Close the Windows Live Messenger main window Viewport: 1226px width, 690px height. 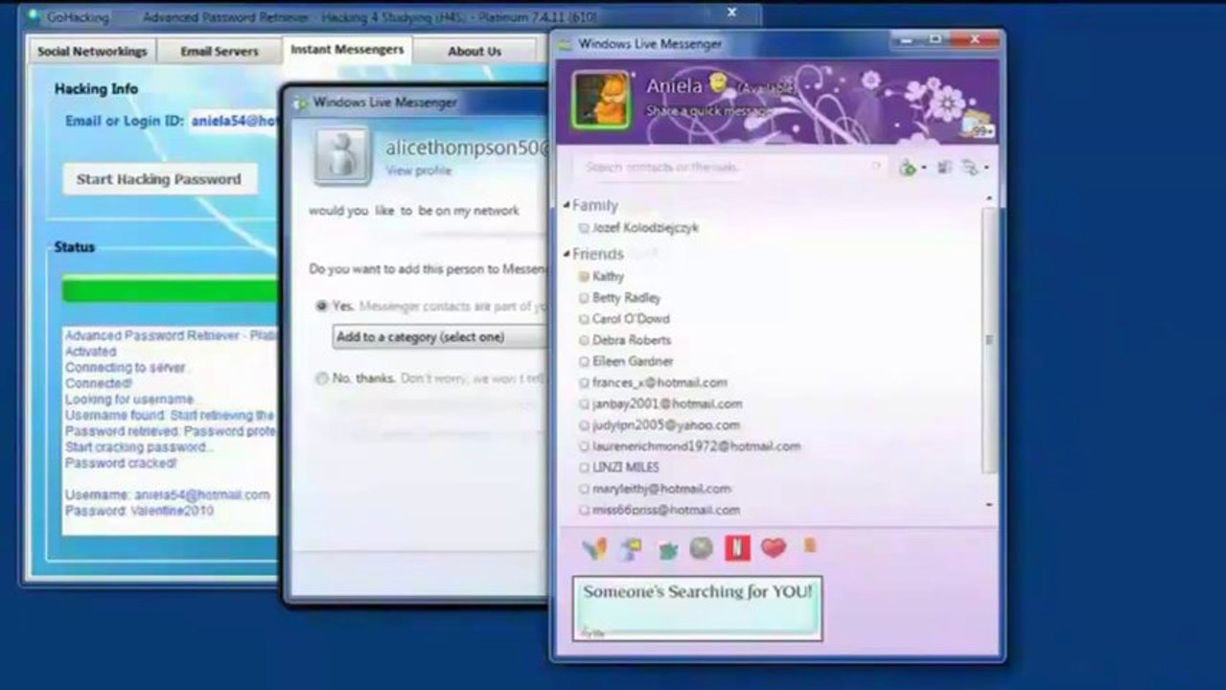click(x=976, y=39)
